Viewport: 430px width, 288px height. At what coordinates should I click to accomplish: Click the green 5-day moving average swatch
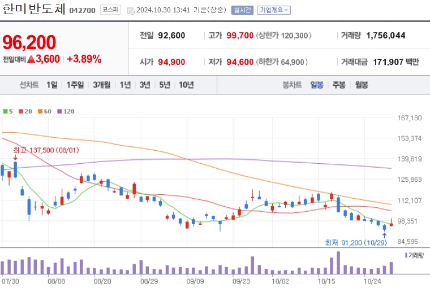click(x=5, y=111)
